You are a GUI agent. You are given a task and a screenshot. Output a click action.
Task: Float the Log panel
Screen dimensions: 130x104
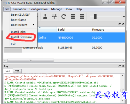click(120, 66)
